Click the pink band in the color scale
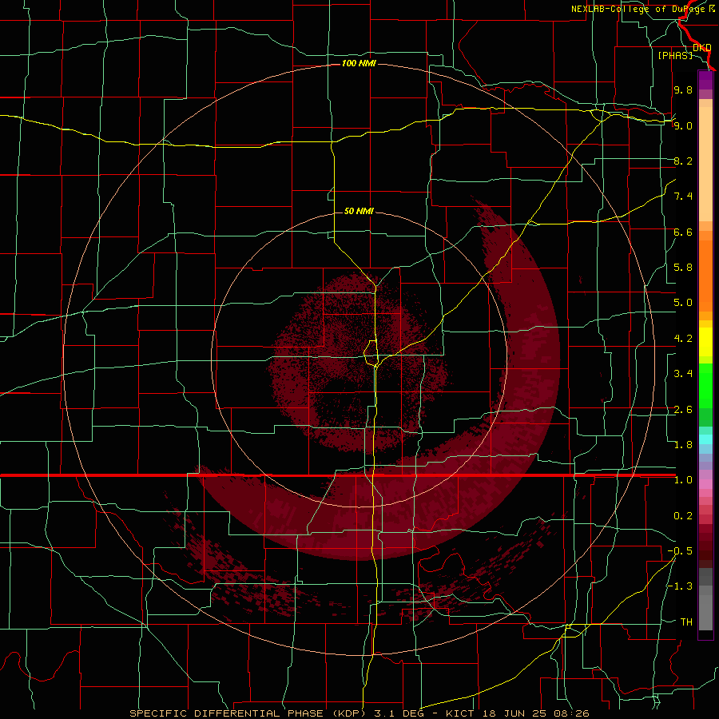Viewport: 719px width, 719px height. (x=705, y=484)
